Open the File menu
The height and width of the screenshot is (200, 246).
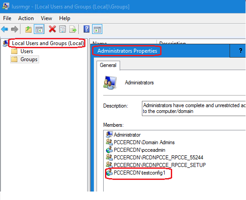tap(7, 18)
